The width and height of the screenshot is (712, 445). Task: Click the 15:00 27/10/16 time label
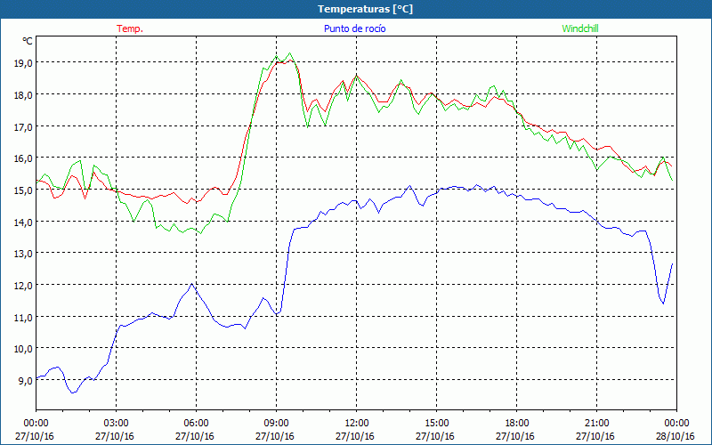[x=435, y=430]
